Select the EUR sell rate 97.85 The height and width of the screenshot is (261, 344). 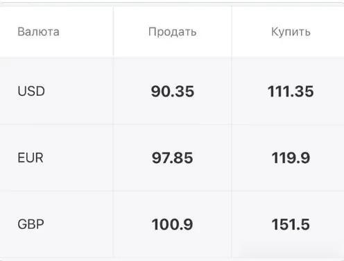point(173,158)
